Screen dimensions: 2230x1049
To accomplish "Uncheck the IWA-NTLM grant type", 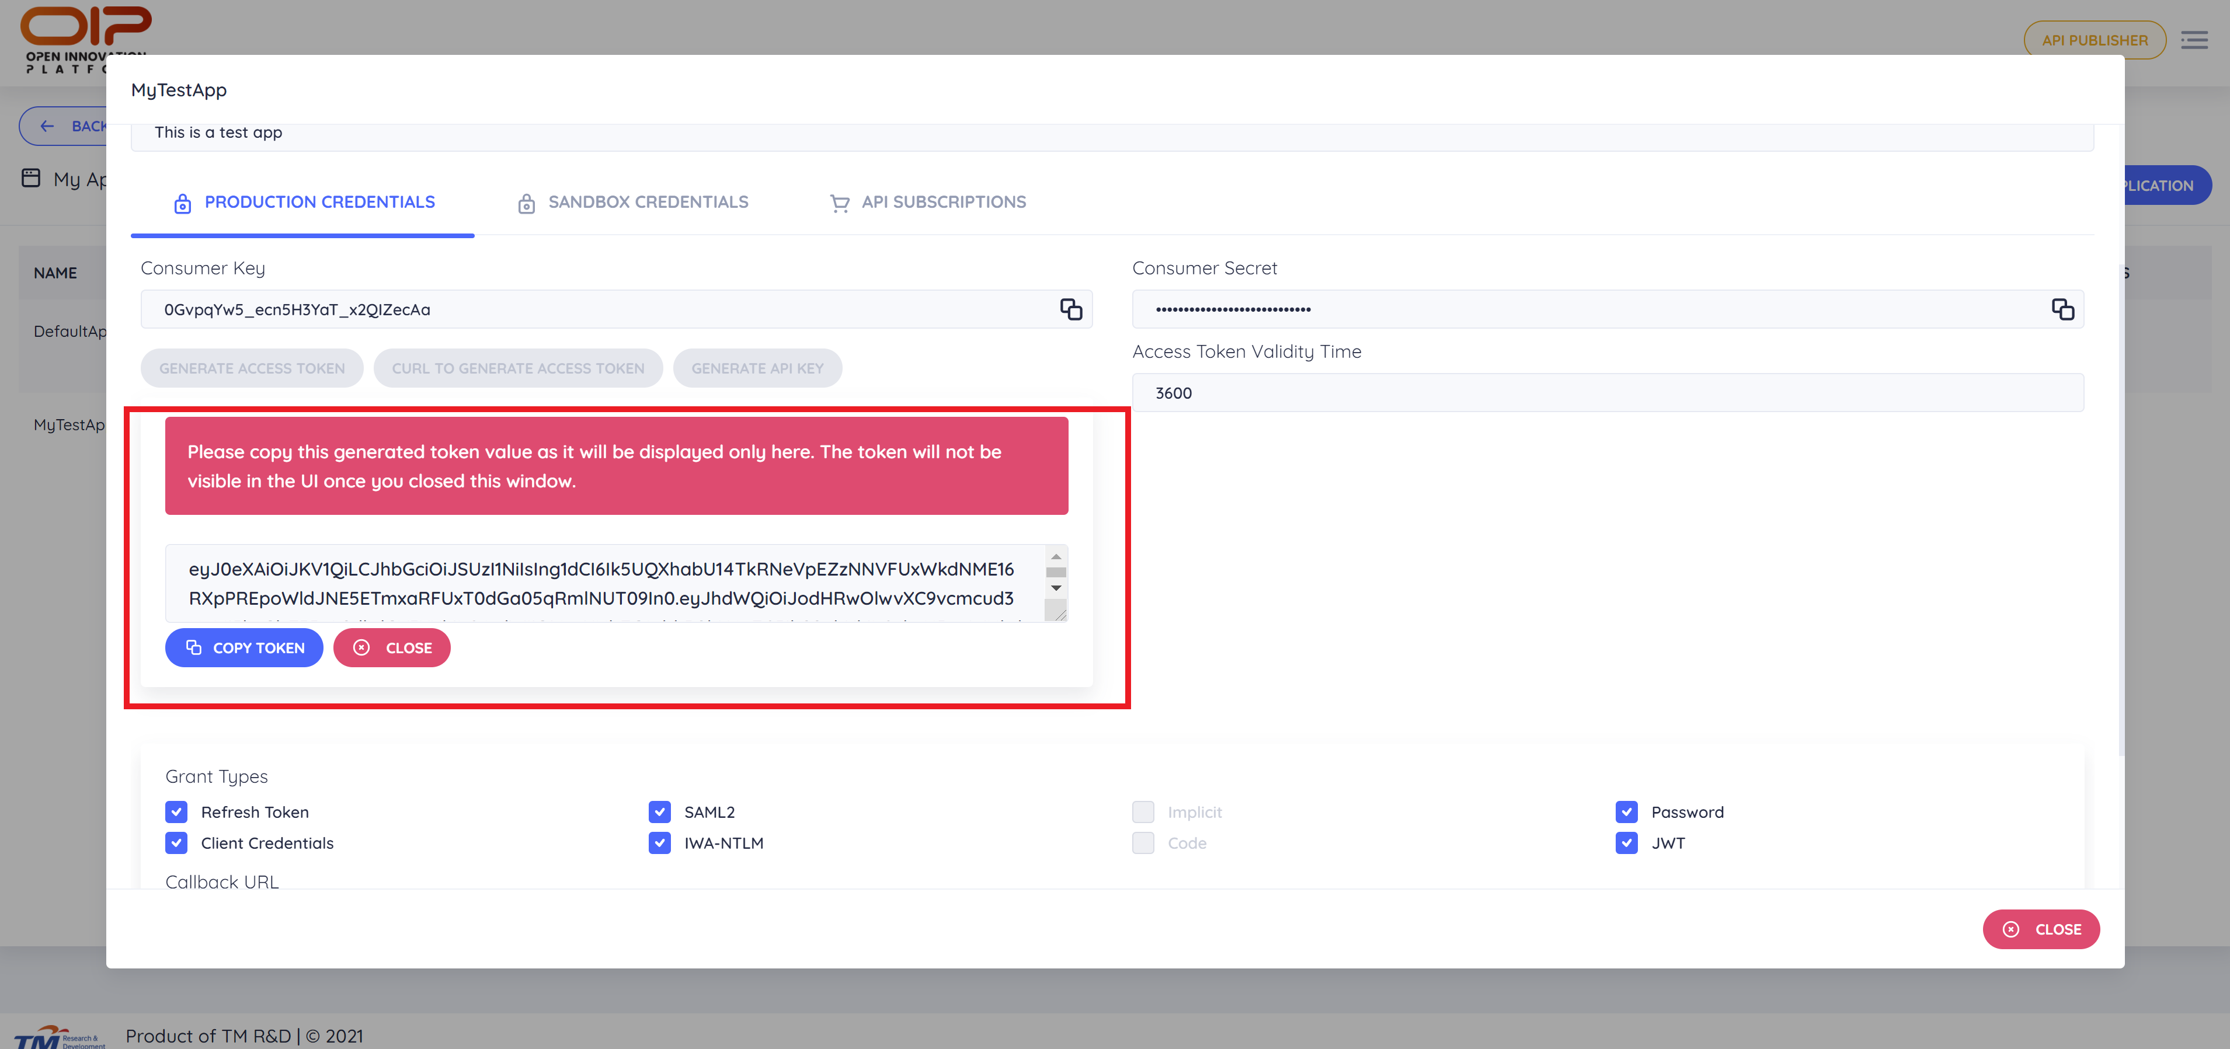I will (660, 843).
